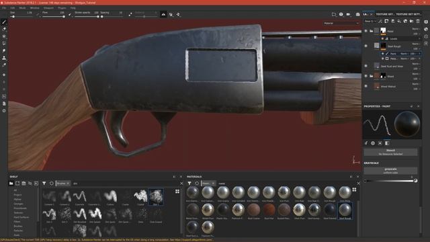Viewport: 430px width, 242px height.
Task: Switch to Texture Set Settings tab
Action: pyautogui.click(x=408, y=14)
